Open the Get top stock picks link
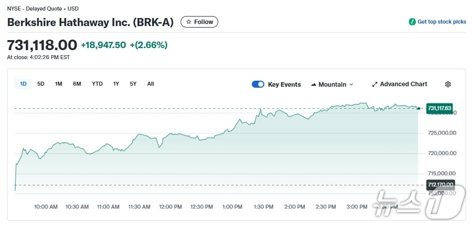The height and width of the screenshot is (226, 472). (441, 22)
